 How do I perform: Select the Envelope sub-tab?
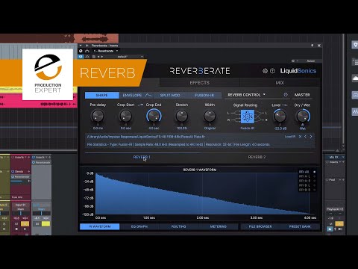[x=132, y=95]
